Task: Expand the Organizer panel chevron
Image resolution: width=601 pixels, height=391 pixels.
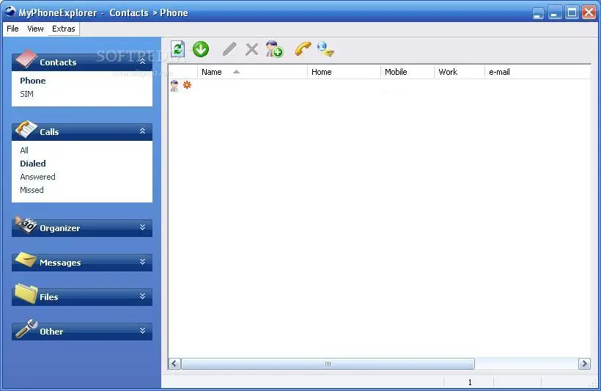Action: (143, 227)
